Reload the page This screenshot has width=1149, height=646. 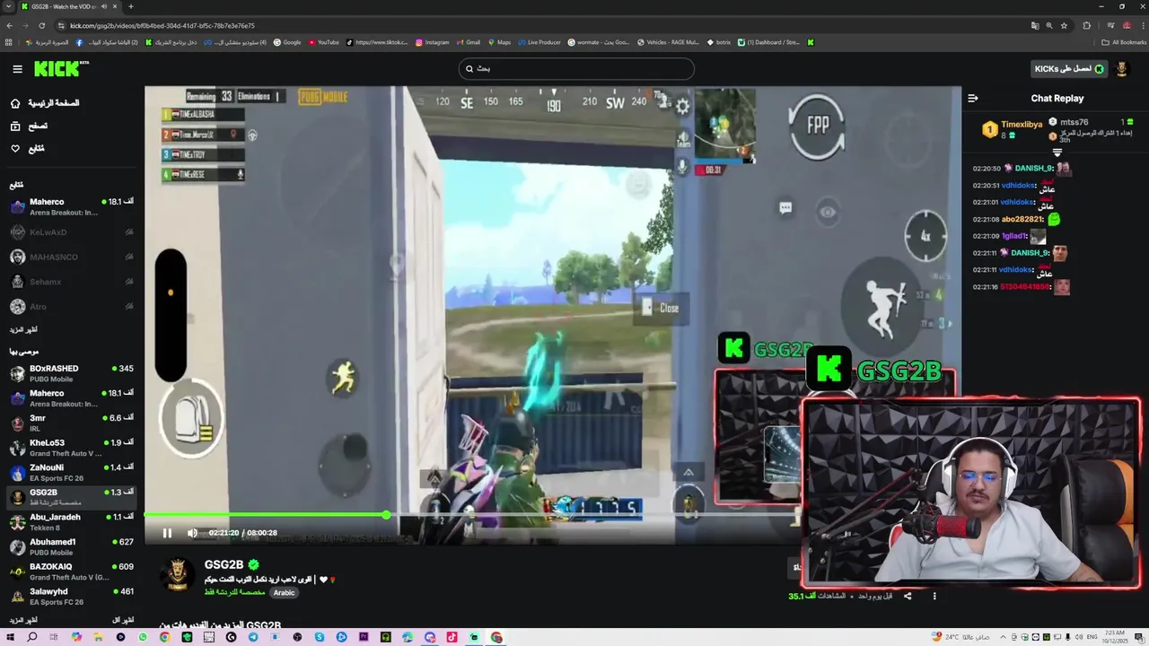tap(41, 26)
